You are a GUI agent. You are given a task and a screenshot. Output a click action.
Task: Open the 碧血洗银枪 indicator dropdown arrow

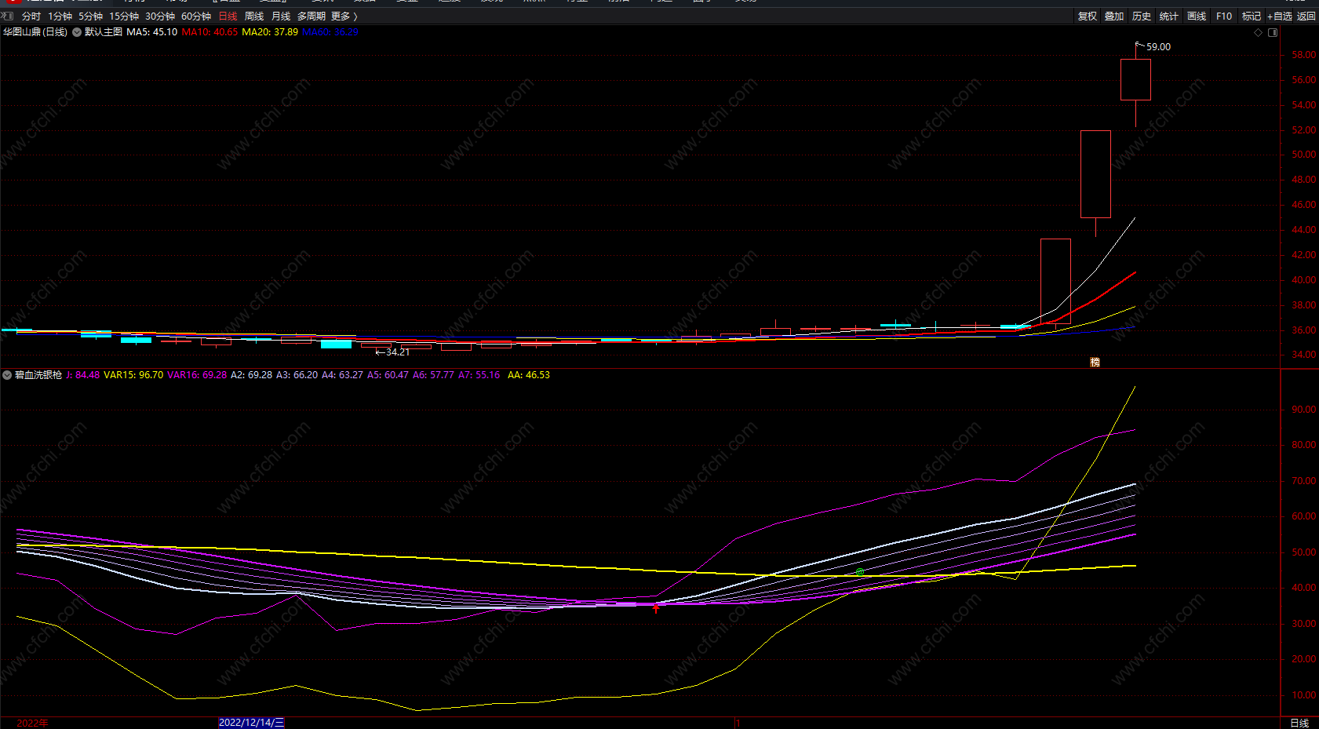click(x=7, y=375)
